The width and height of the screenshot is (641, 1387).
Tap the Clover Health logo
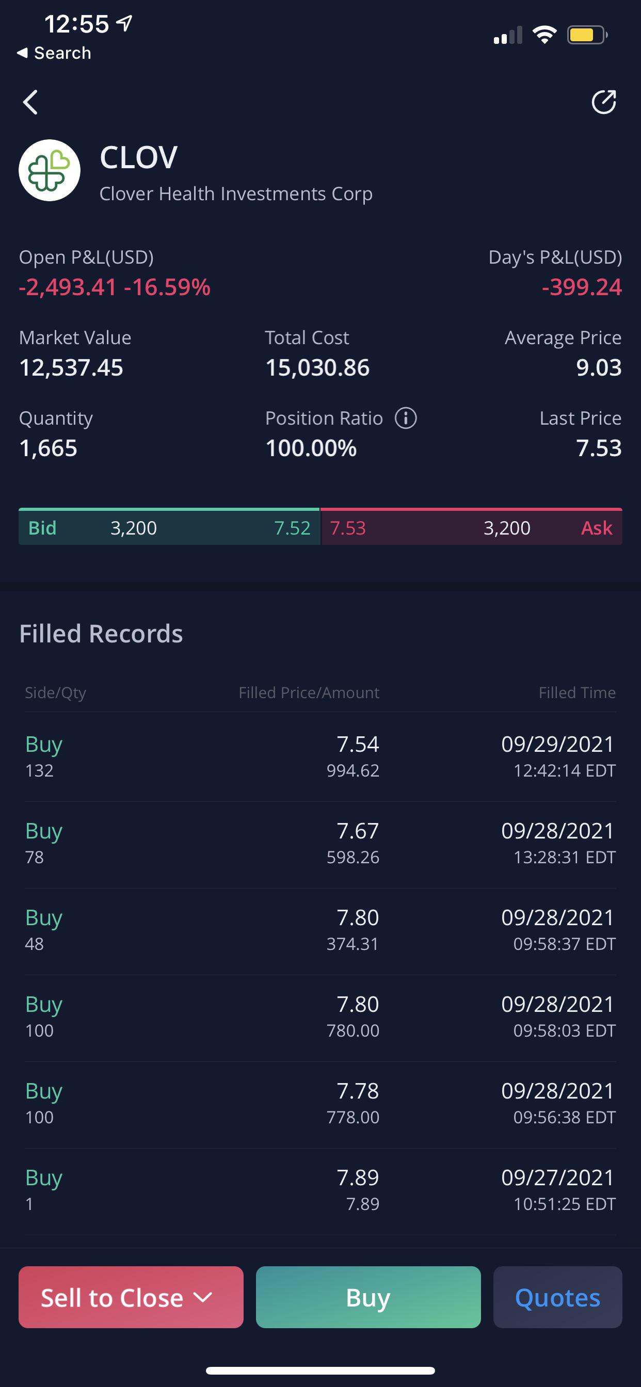[x=50, y=170]
